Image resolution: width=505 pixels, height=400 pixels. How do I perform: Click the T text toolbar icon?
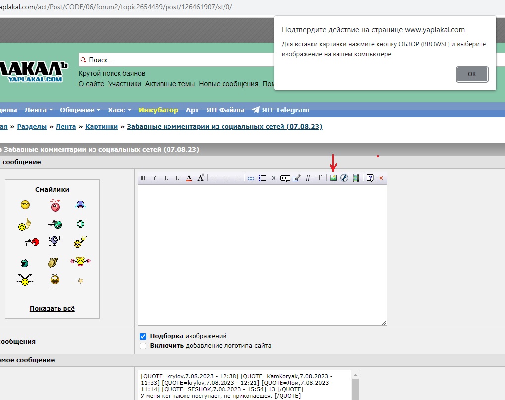[x=319, y=178]
